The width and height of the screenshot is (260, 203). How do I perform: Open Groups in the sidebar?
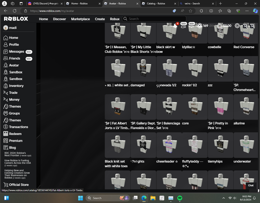point(11,113)
